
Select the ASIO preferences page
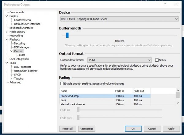22,55
